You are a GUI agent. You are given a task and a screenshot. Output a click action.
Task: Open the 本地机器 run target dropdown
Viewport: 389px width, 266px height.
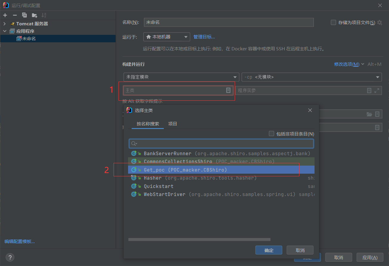[x=167, y=37]
